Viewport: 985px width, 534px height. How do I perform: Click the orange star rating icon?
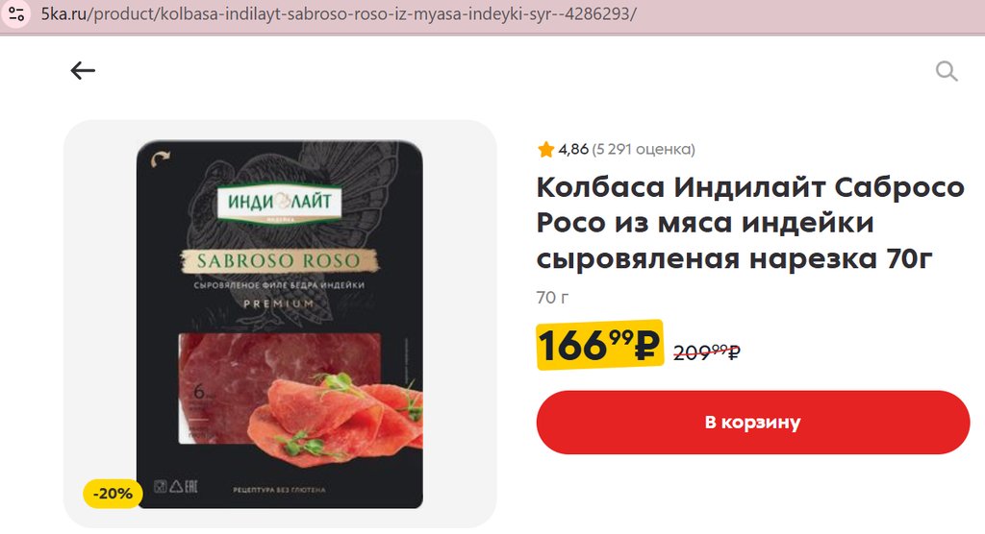tap(545, 149)
